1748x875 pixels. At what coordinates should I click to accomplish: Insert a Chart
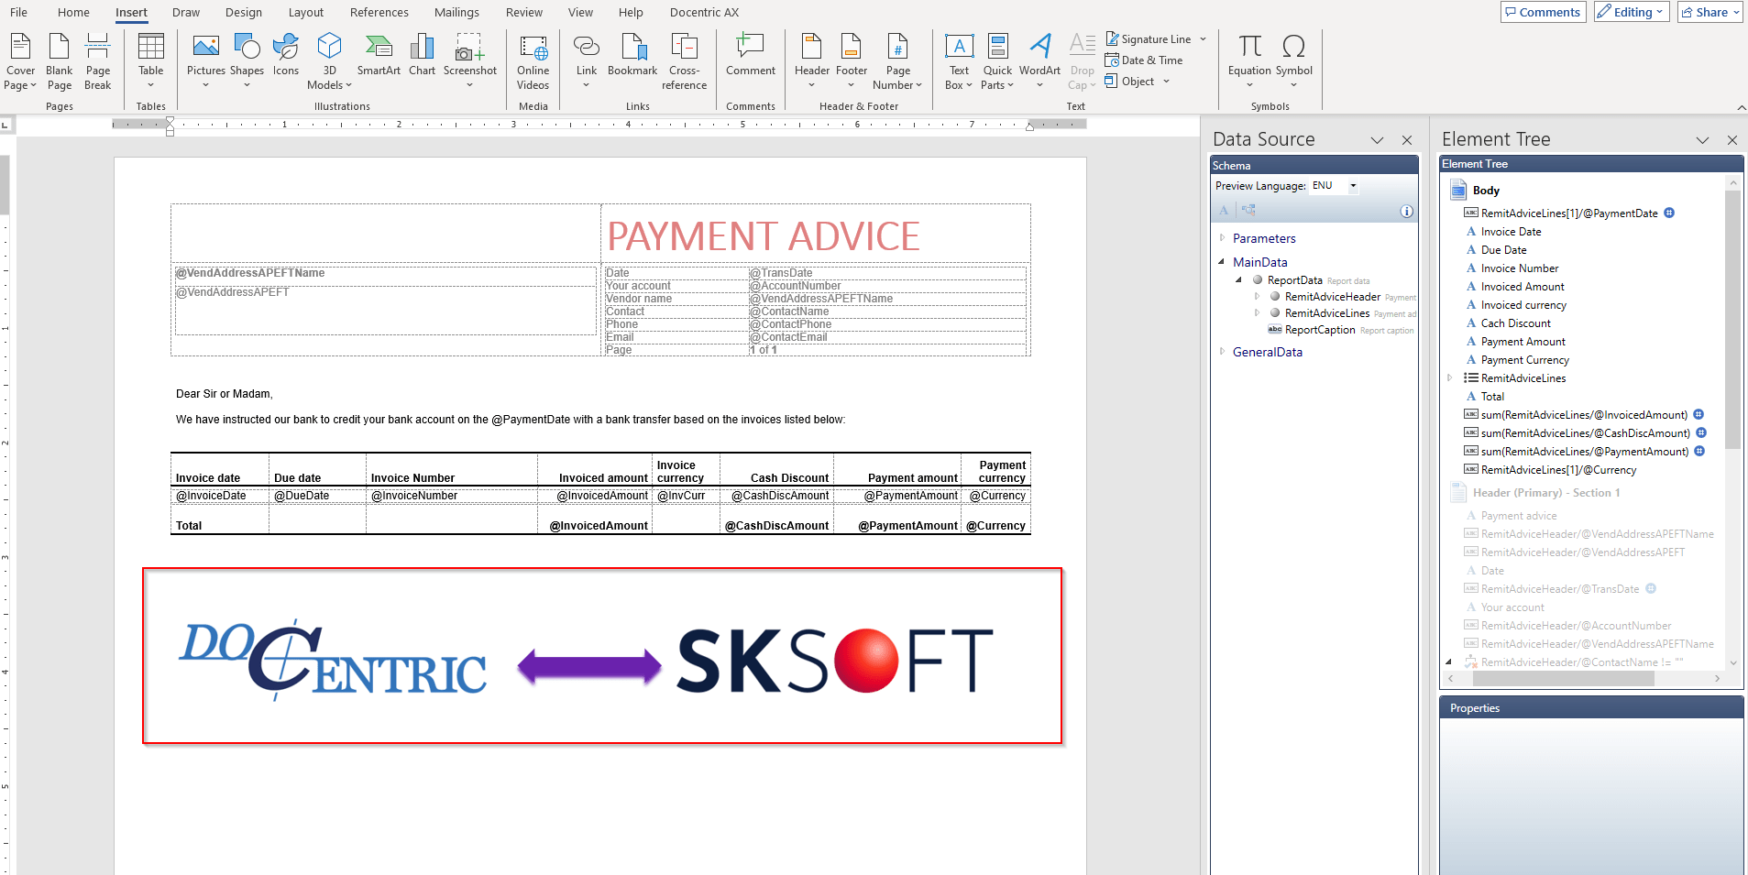422,55
